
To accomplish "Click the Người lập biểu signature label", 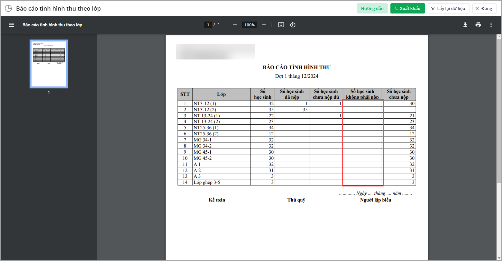I will 376,200.
